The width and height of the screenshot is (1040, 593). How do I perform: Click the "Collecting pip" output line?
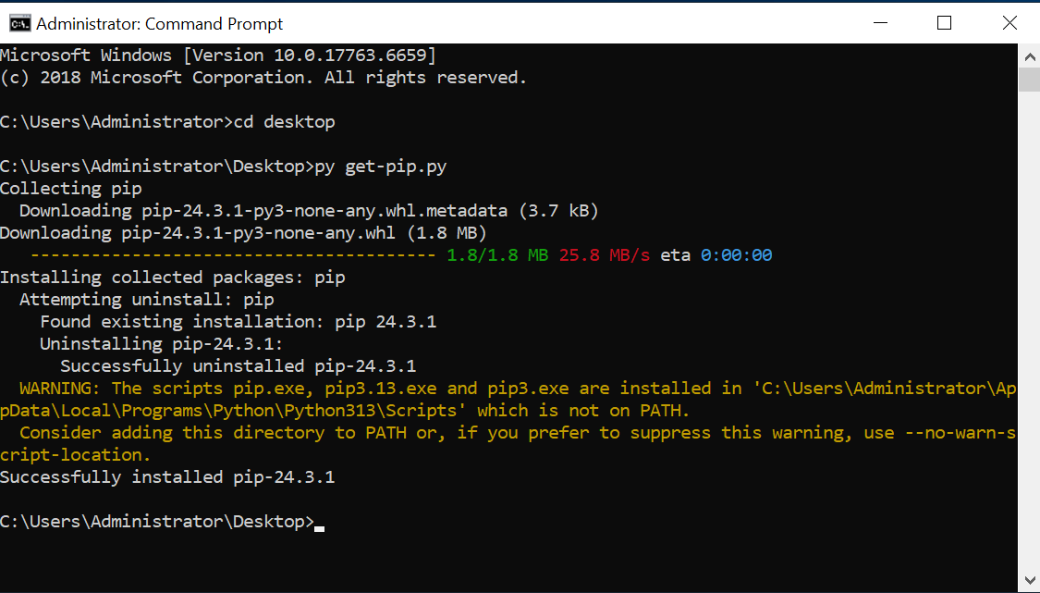pyautogui.click(x=71, y=189)
